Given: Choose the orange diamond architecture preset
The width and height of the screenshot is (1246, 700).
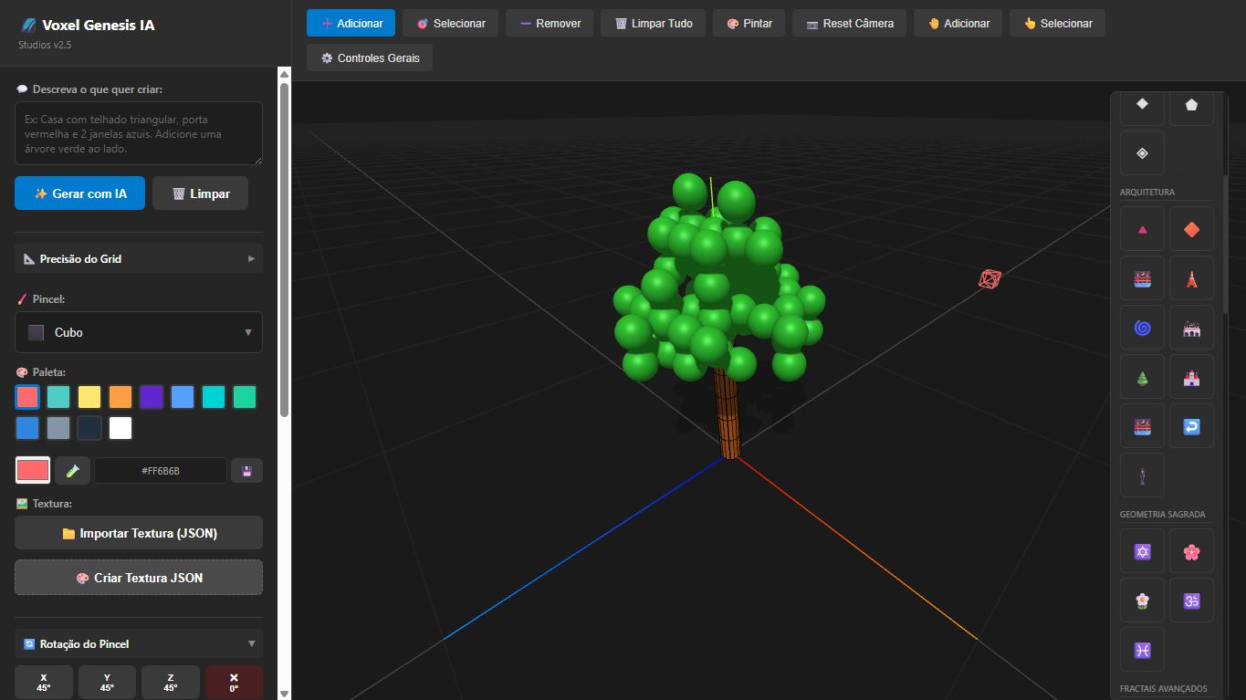Looking at the screenshot, I should coord(1191,229).
